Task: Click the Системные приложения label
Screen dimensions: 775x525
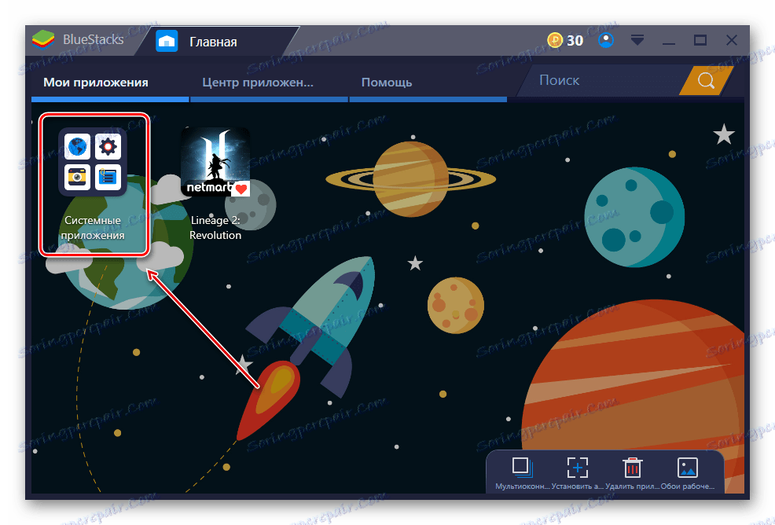Action: click(x=93, y=228)
